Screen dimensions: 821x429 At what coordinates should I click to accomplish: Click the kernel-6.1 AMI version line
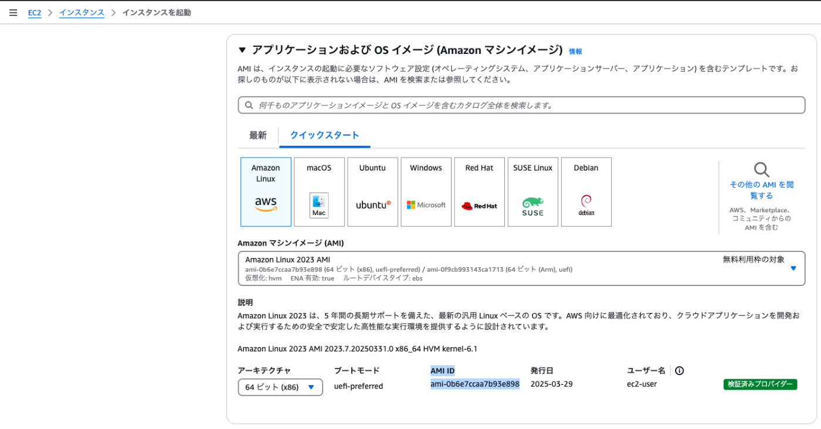[x=357, y=349]
